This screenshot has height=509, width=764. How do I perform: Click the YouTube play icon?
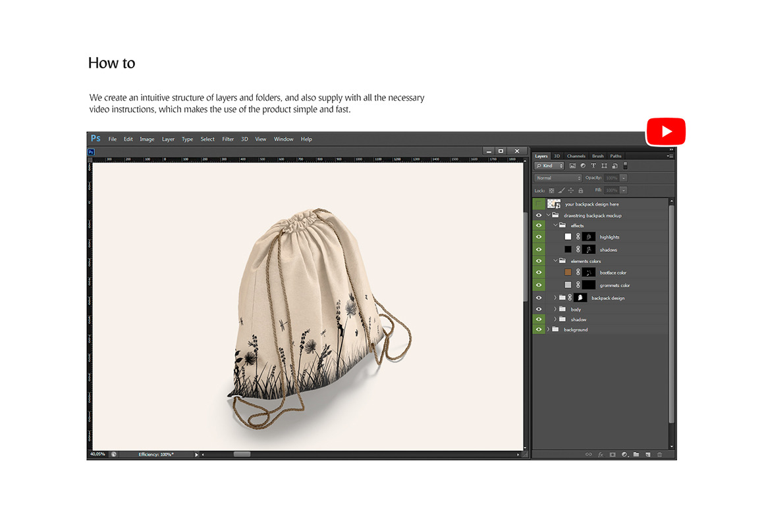(x=666, y=132)
